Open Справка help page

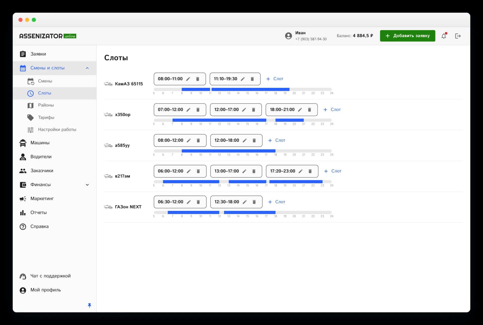55,227
